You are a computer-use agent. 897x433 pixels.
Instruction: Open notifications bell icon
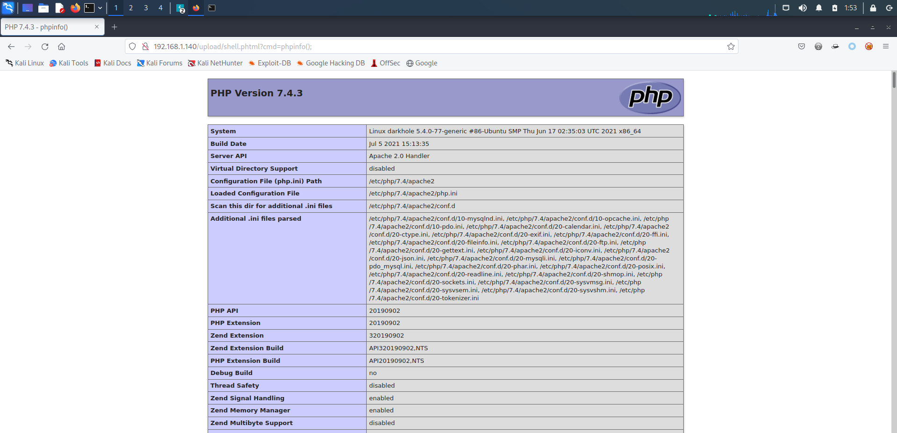(819, 8)
